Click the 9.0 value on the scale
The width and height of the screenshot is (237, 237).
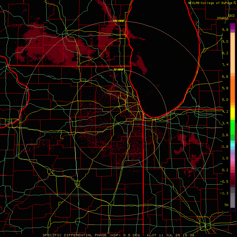click(x=225, y=41)
